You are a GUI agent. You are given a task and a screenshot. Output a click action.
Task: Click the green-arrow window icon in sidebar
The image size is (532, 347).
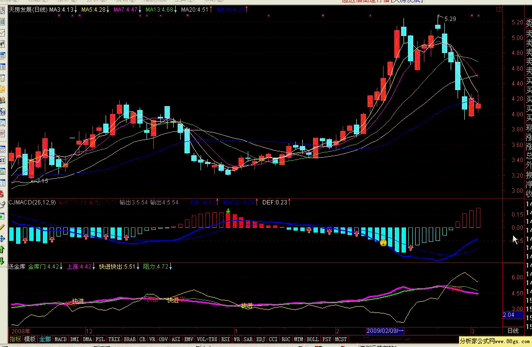tap(2, 216)
